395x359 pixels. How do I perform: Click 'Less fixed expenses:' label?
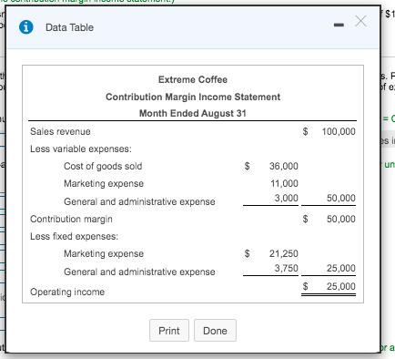click(74, 236)
